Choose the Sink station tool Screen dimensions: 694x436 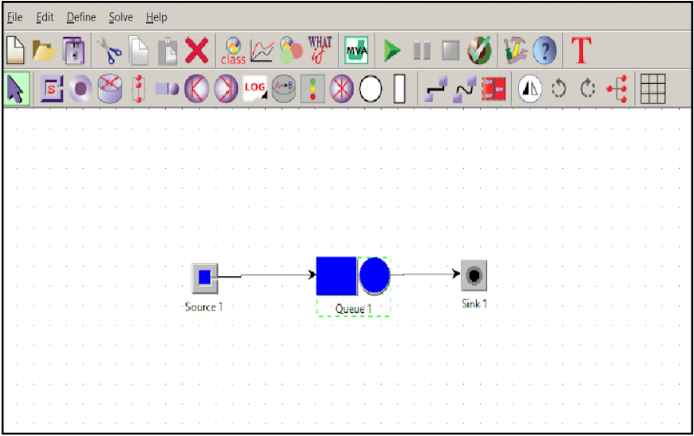coord(80,90)
